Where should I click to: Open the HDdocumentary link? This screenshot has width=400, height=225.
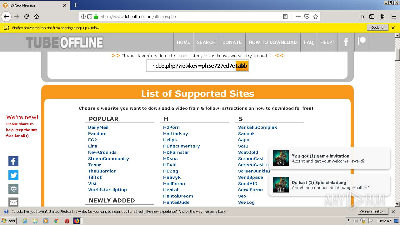tap(181, 146)
